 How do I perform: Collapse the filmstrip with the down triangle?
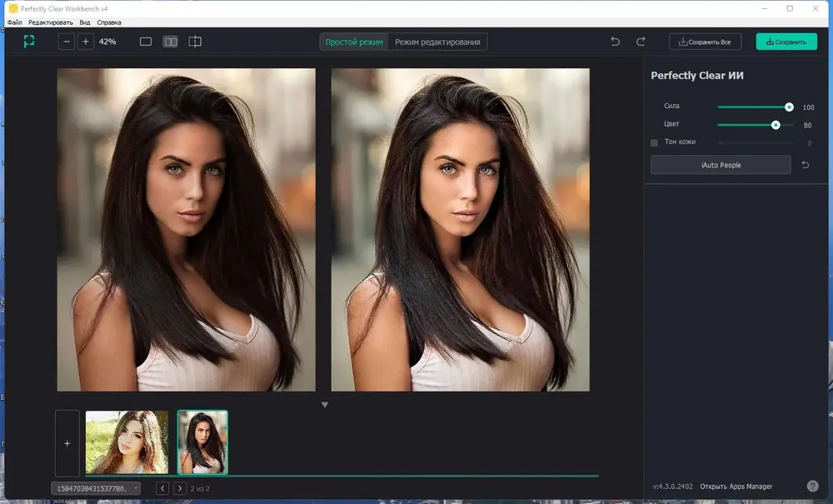pos(325,405)
